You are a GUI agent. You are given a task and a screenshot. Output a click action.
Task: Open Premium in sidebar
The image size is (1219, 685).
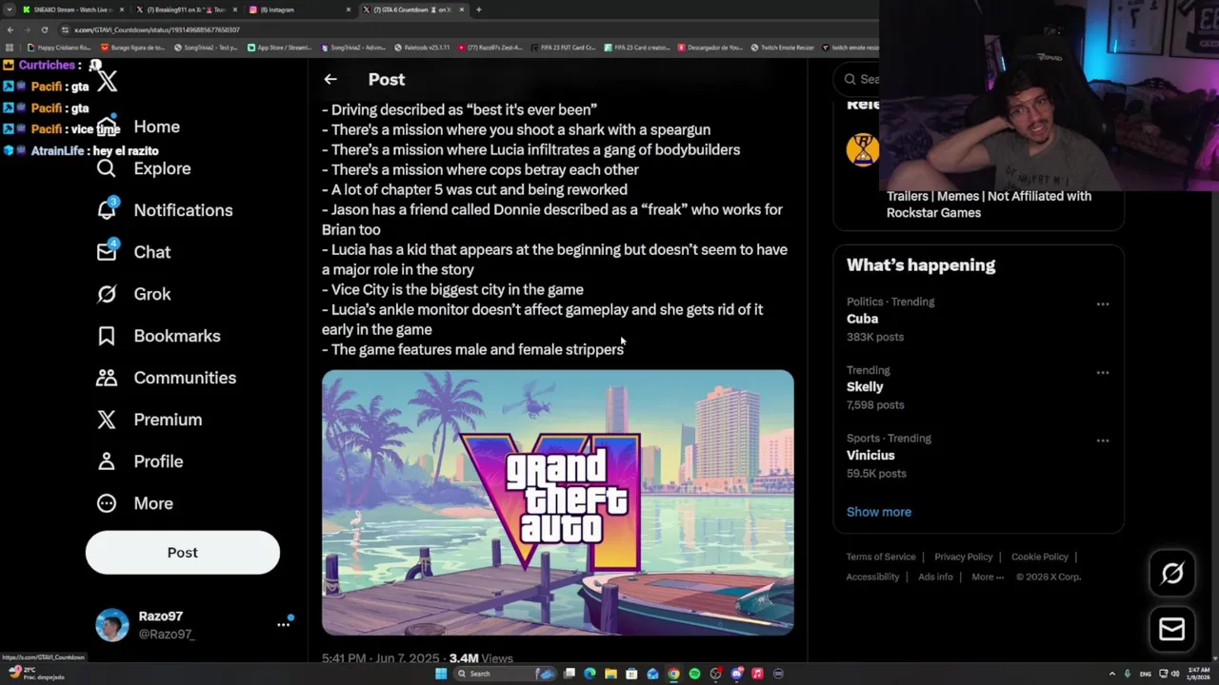tap(149, 420)
